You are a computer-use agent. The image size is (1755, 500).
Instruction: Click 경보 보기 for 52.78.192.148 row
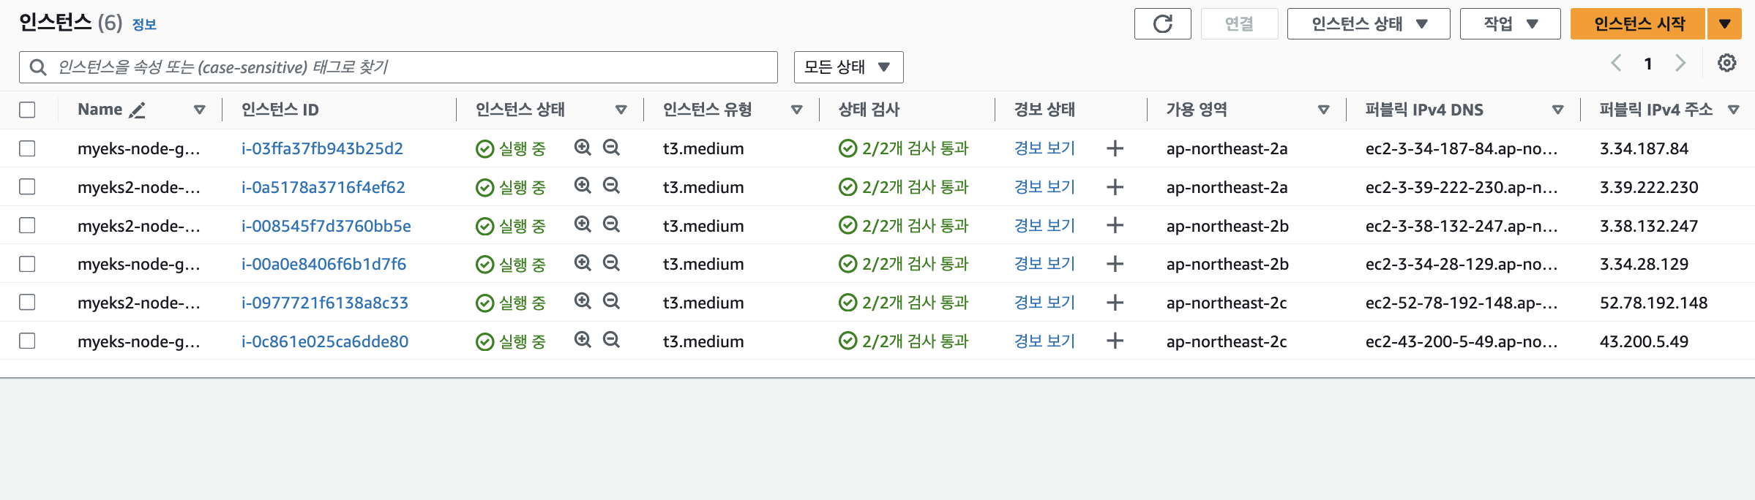click(x=1044, y=303)
